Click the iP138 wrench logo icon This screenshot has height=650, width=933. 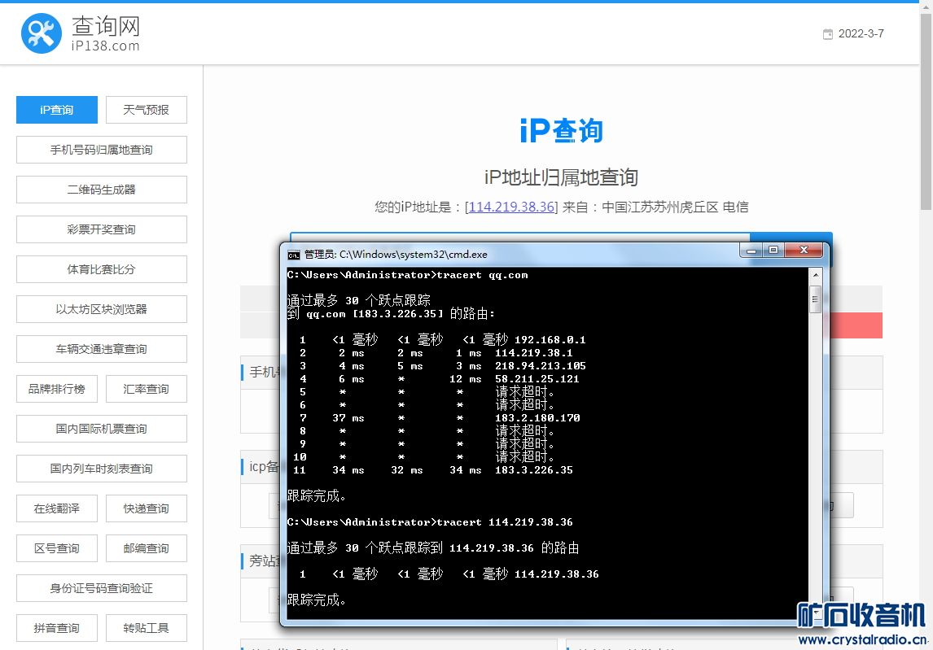tap(41, 33)
